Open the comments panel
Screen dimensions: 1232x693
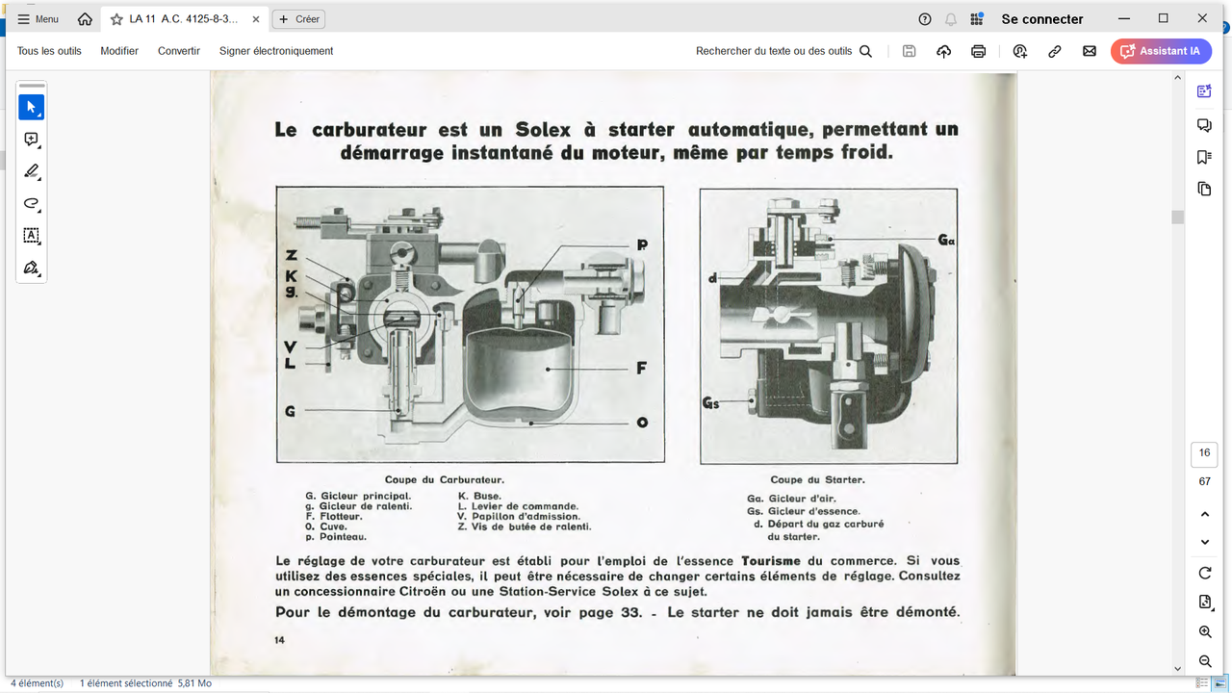pos(1204,125)
